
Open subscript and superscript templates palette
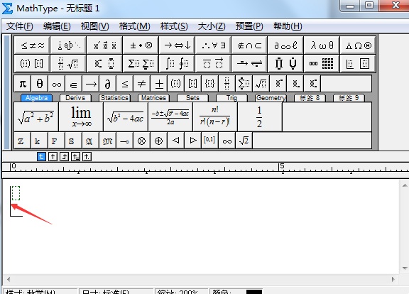104,63
